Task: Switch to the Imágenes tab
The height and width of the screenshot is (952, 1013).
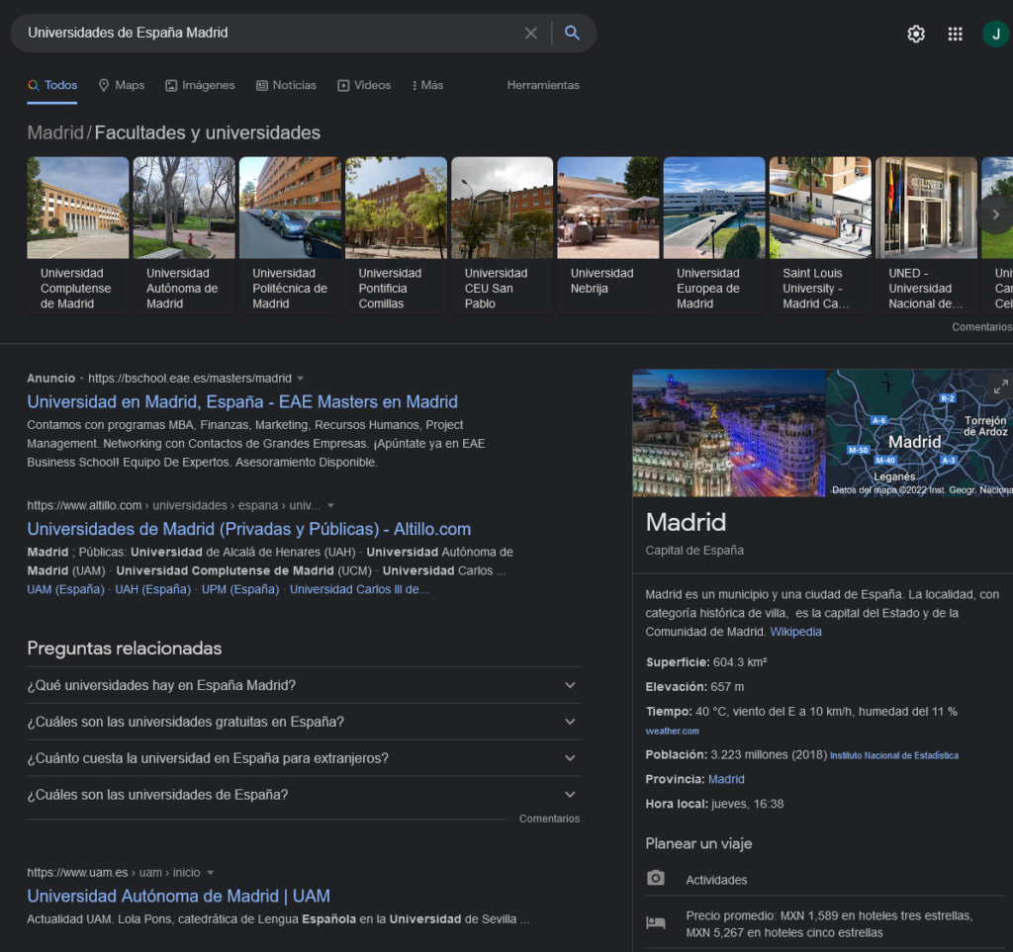Action: point(200,85)
